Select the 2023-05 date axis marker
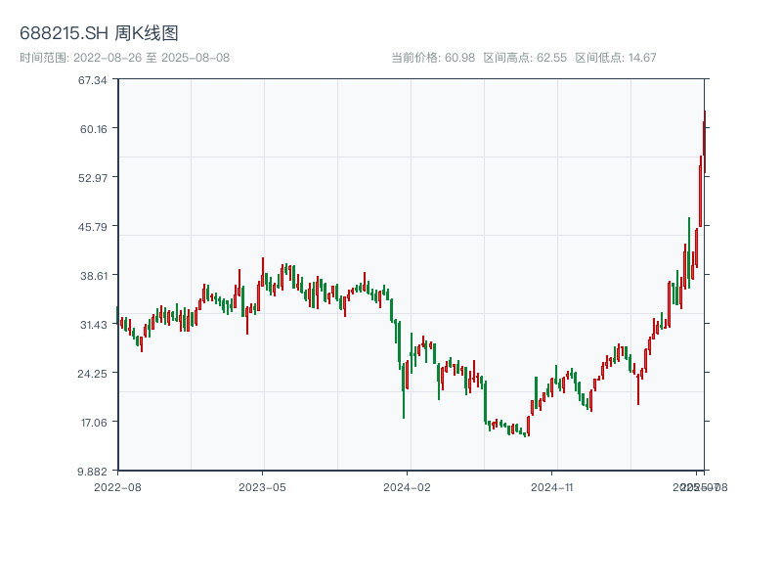The image size is (782, 587). (x=262, y=486)
